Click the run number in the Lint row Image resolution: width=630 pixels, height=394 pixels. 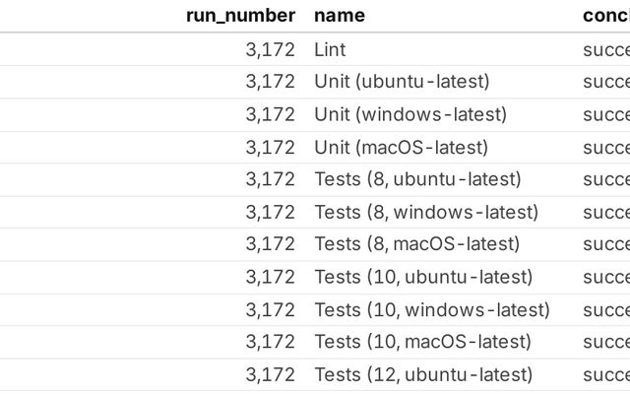point(270,49)
